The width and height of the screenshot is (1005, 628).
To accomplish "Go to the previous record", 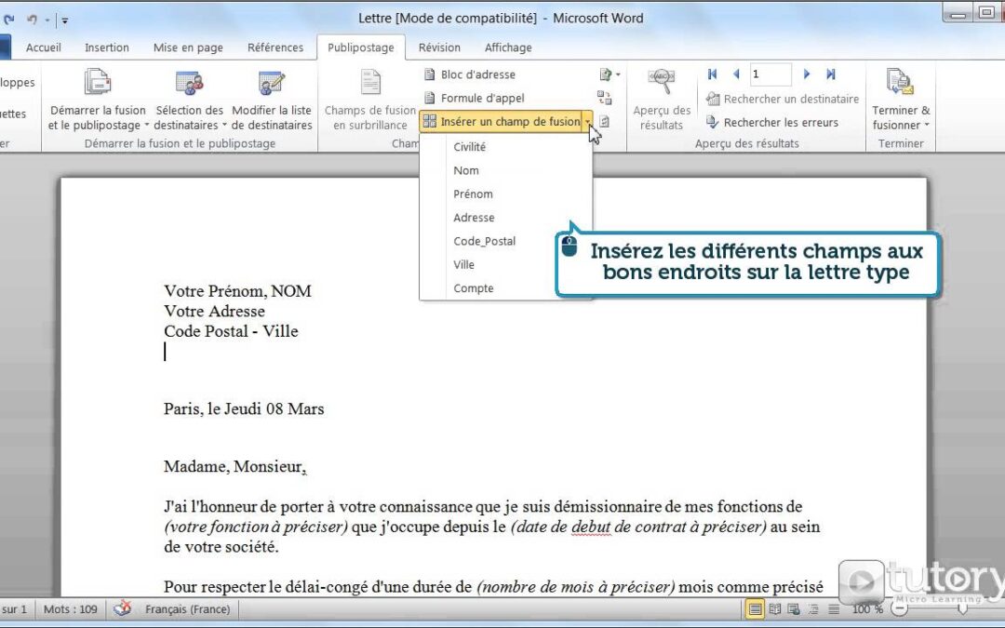I will tap(736, 74).
